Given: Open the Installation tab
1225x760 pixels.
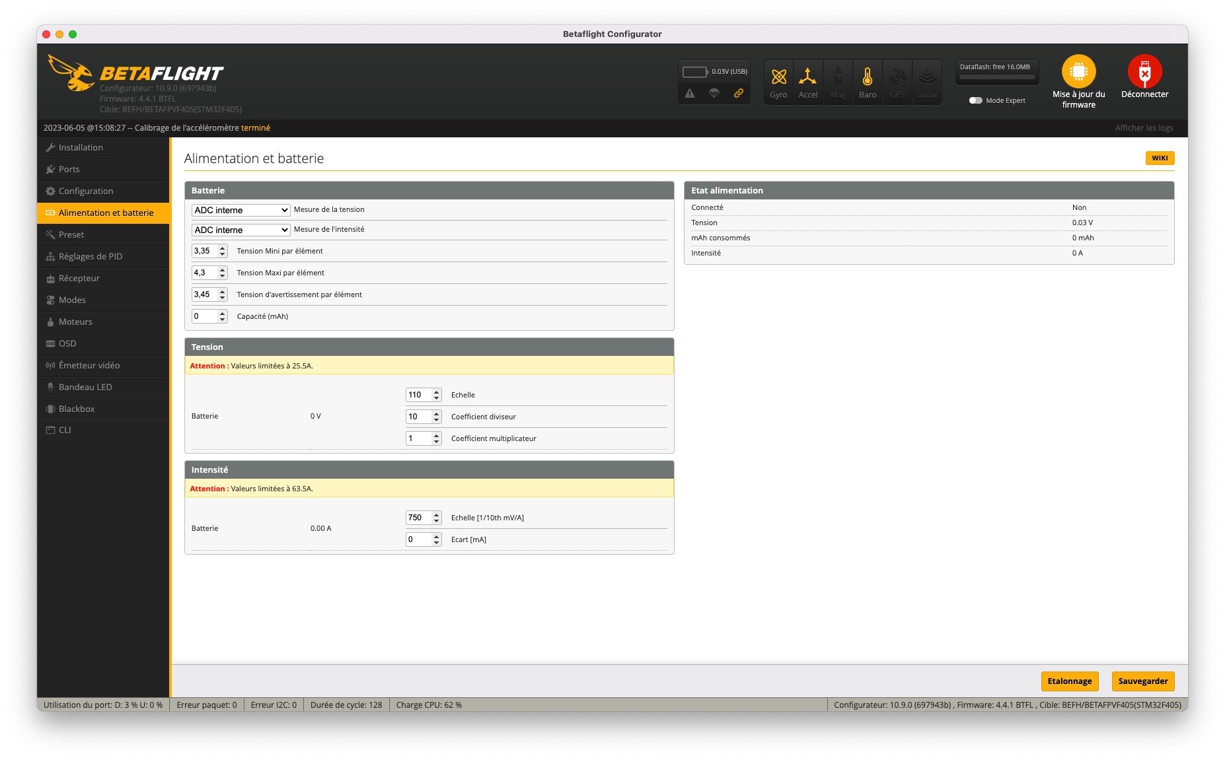Looking at the screenshot, I should pos(103,147).
